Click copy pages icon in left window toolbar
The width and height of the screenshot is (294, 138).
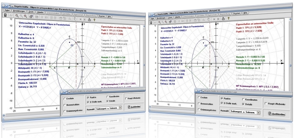(75, 19)
